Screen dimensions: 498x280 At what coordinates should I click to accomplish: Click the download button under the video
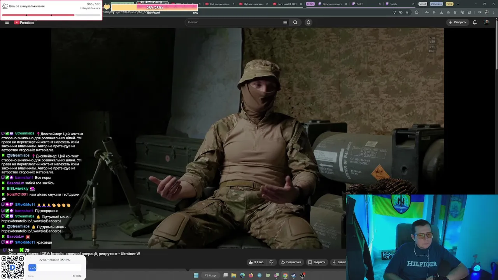[338, 262]
